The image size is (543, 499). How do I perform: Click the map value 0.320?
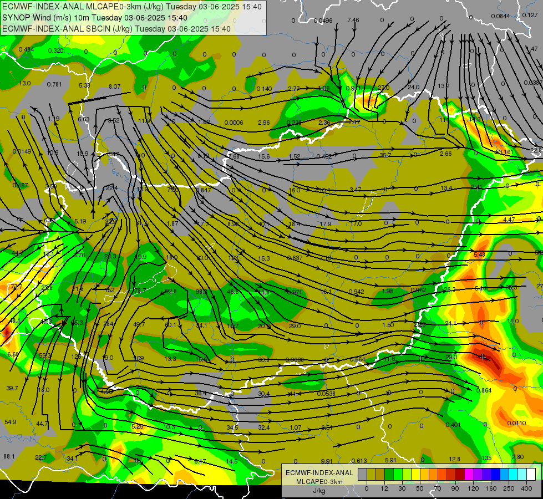[x=56, y=50]
